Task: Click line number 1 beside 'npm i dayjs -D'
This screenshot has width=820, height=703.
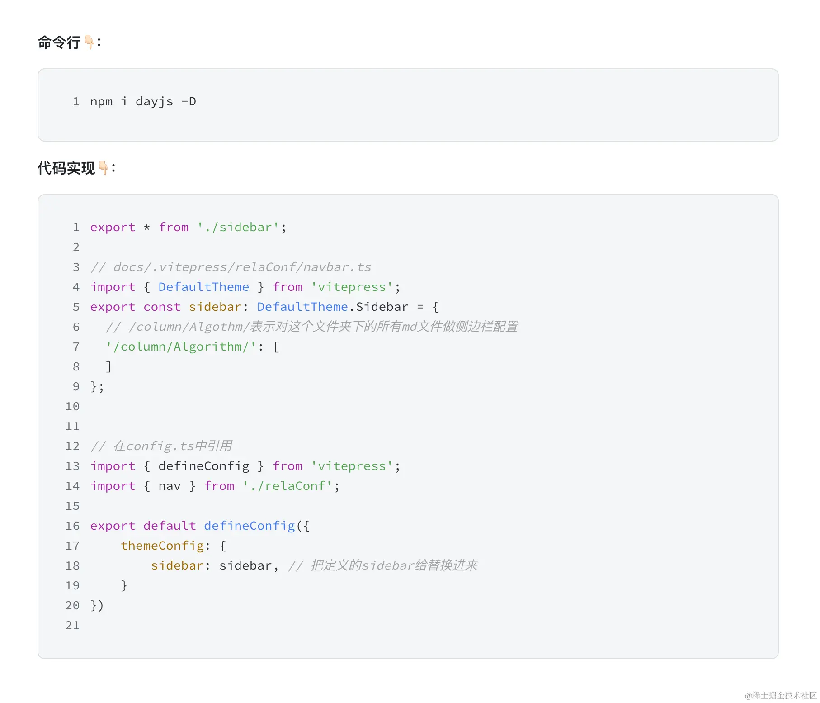Action: click(x=76, y=102)
